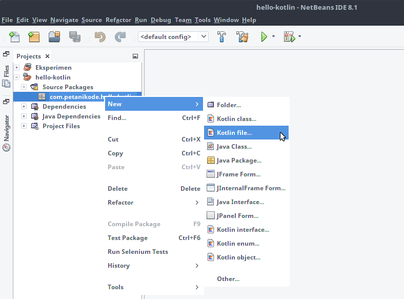Choose Java Class... in New submenu
This screenshot has width=404, height=299.
point(246,147)
